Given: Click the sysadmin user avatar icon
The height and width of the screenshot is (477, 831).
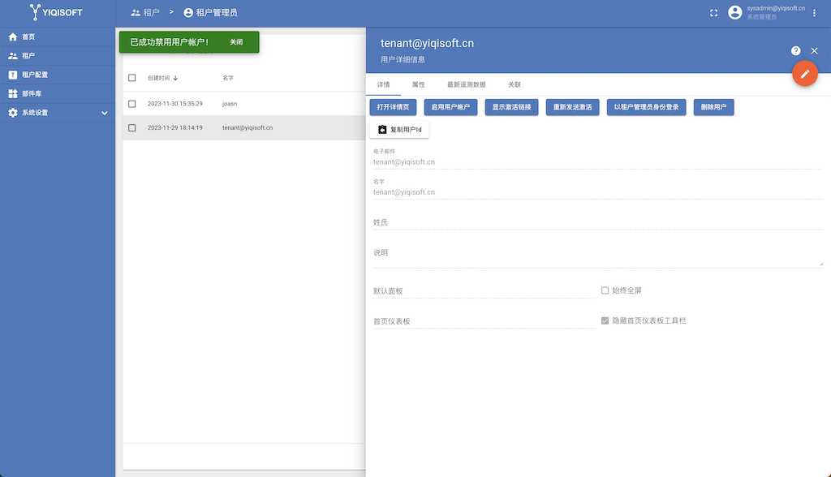Looking at the screenshot, I should tap(734, 12).
